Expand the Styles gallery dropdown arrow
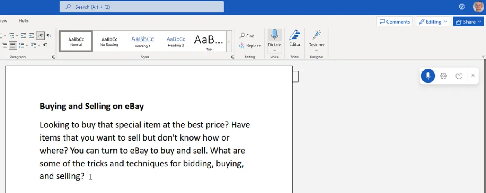486x193 pixels. coord(228,42)
